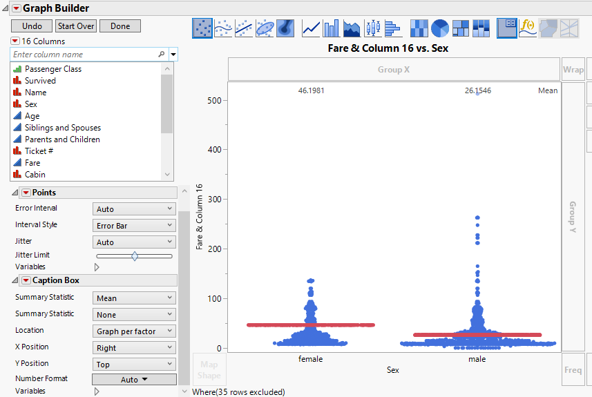Select the Siblings and Spouses column
Screen dimensions: 592x397
[x=63, y=128]
